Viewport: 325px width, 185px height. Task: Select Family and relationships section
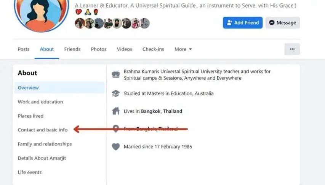tap(45, 144)
